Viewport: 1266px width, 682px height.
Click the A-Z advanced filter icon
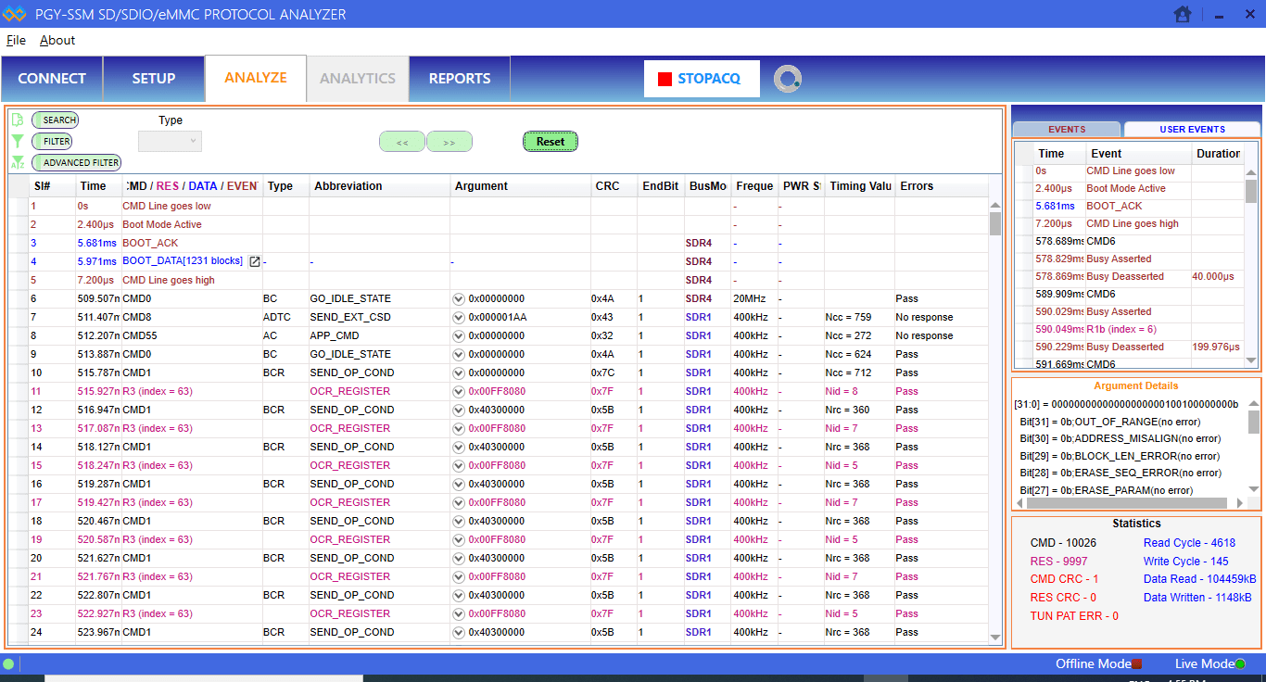coord(17,162)
